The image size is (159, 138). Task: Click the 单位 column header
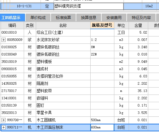tap(121, 25)
